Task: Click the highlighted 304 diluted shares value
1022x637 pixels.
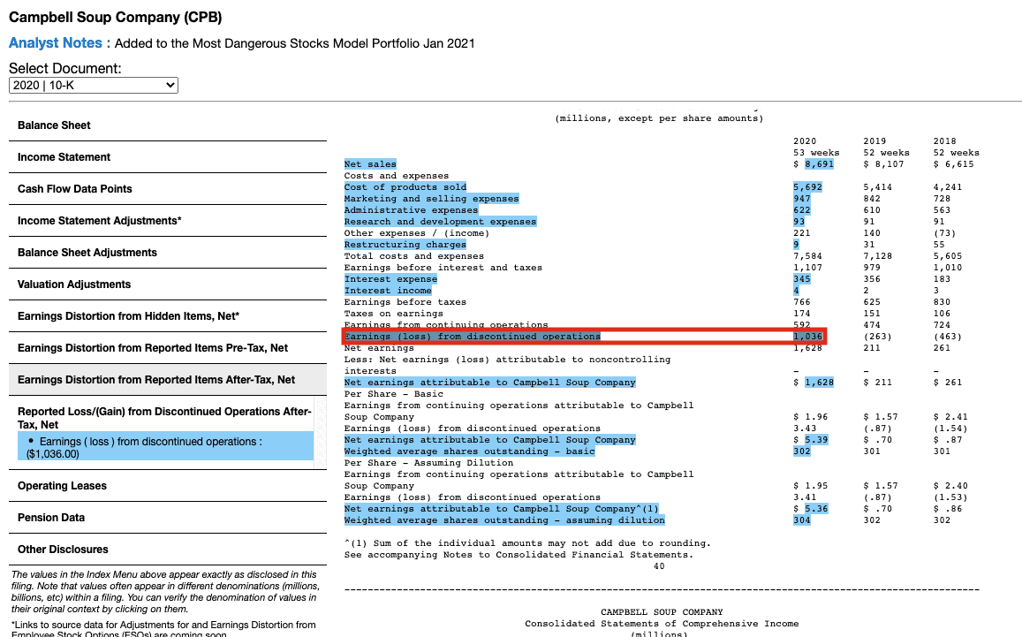Action: coord(802,520)
